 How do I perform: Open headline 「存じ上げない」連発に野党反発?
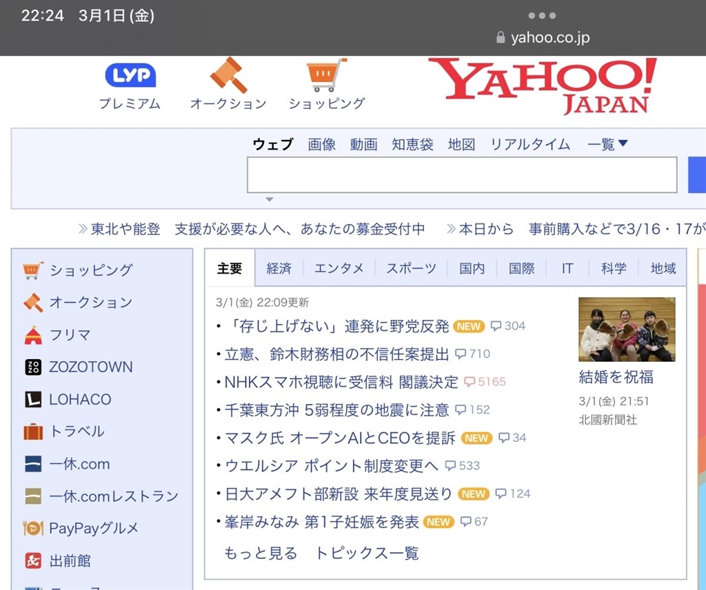click(x=336, y=326)
